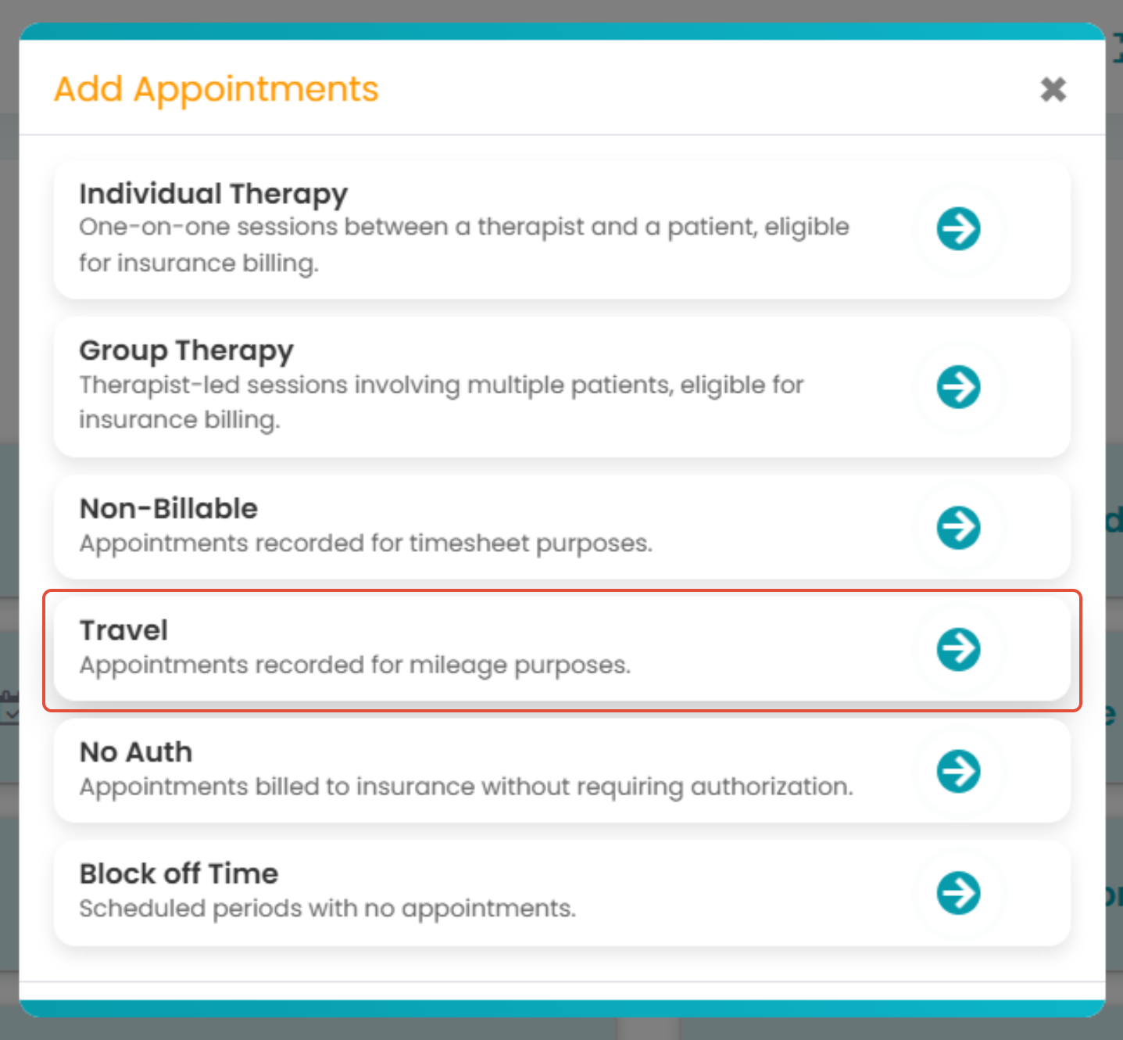Click the 'recorded for mileage purposes' description
Viewport: 1123px width, 1040px height.
point(355,665)
